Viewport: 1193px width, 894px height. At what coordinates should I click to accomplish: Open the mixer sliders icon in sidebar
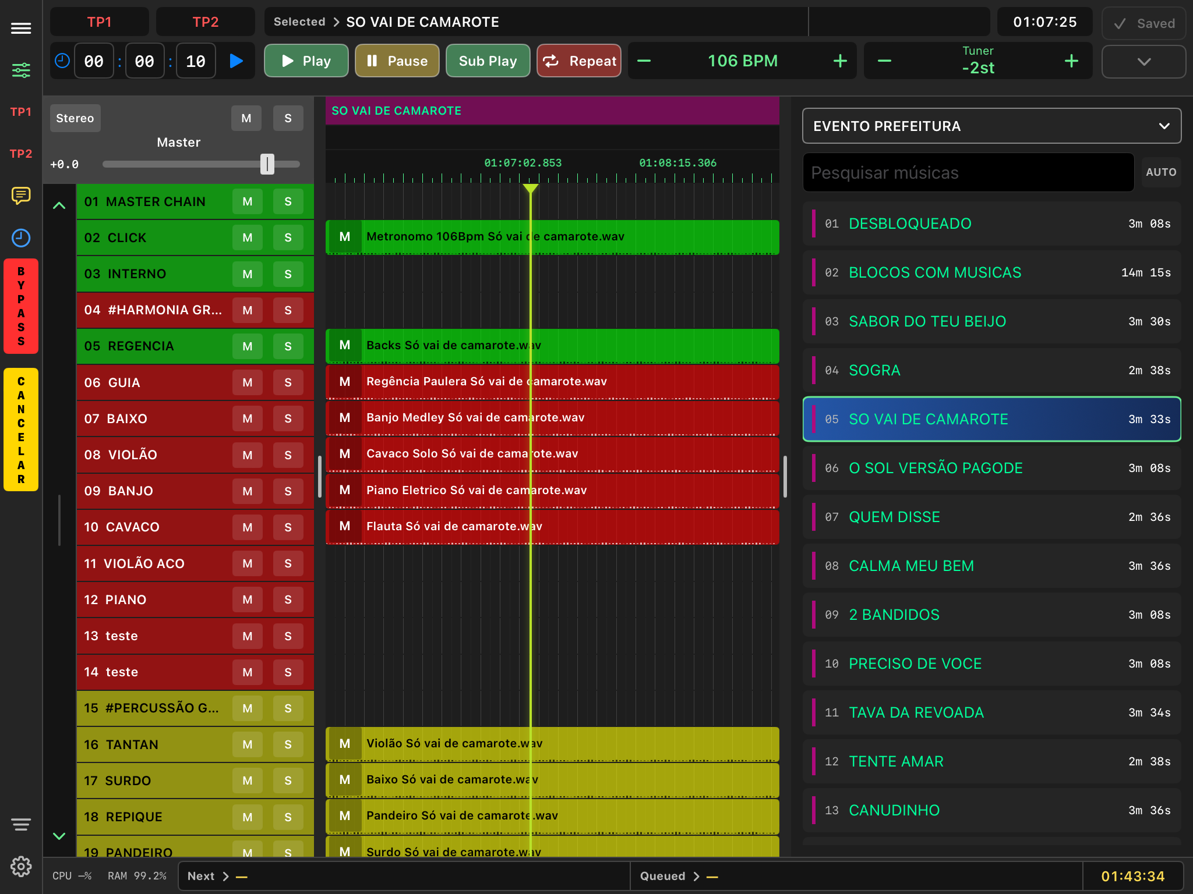21,70
